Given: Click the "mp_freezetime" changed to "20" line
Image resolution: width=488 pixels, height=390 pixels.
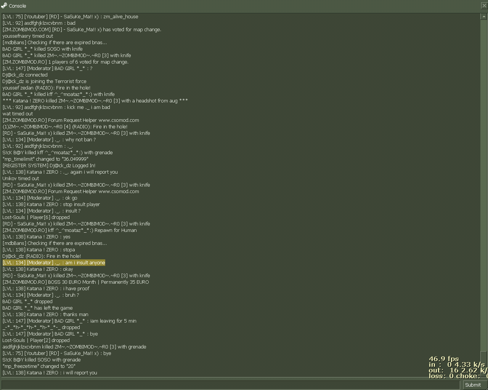Looking at the screenshot, I should click(39, 366).
